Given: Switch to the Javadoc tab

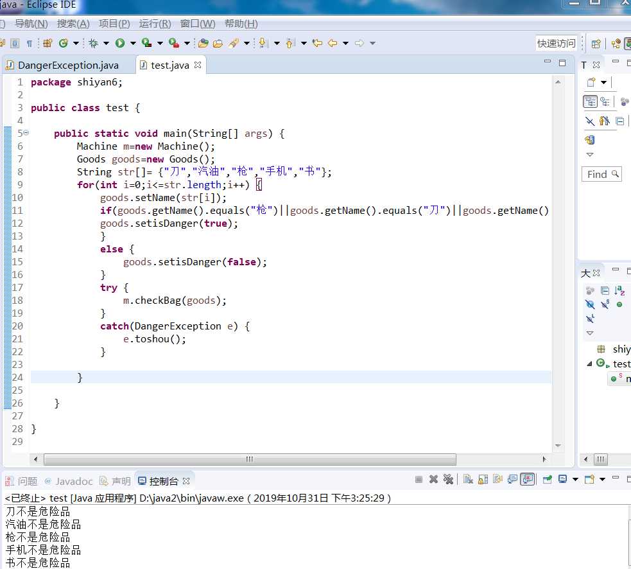Looking at the screenshot, I should pyautogui.click(x=69, y=481).
